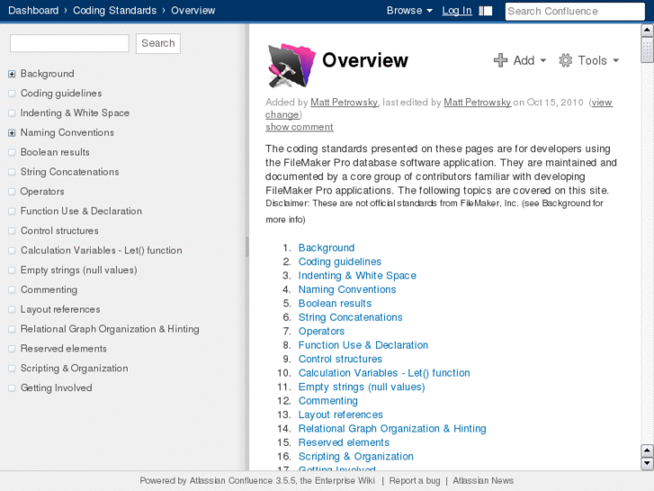Click the plus icon of Add
This screenshot has height=491, width=654.
[x=500, y=60]
